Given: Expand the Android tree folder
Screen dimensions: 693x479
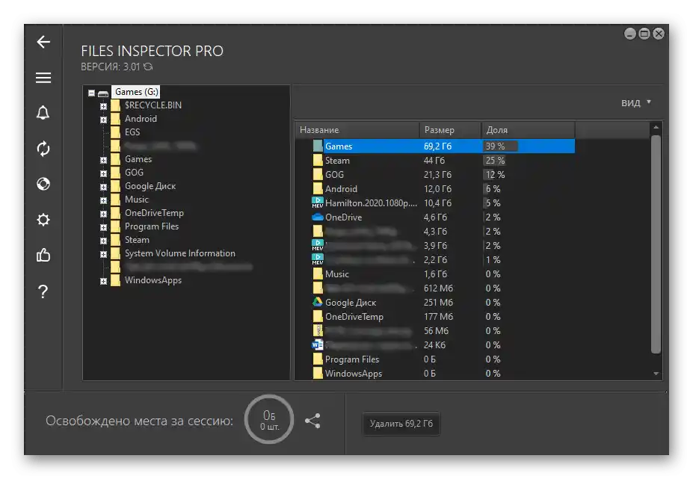Looking at the screenshot, I should point(103,120).
